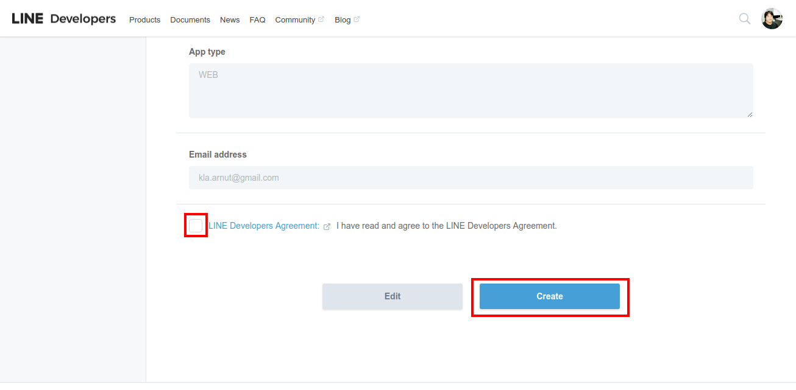Image resolution: width=796 pixels, height=390 pixels.
Task: Open the user profile avatar
Action: coord(772,19)
